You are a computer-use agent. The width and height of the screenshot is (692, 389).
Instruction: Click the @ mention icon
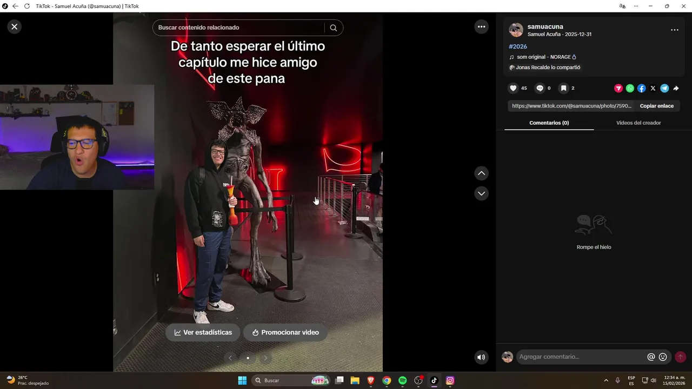click(651, 357)
